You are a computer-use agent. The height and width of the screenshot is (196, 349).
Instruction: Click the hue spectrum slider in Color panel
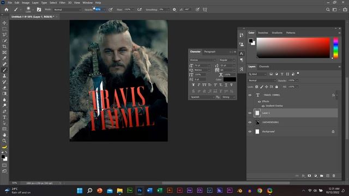click(336, 48)
